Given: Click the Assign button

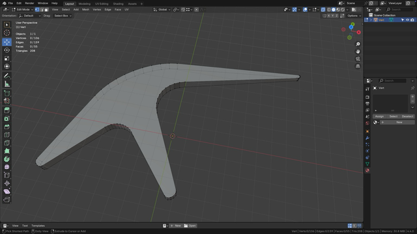Looking at the screenshot, I should coord(379,116).
